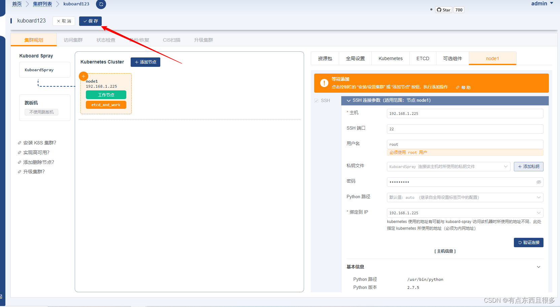560x307 pixels.
Task: Open the ETCD tab
Action: [423, 58]
